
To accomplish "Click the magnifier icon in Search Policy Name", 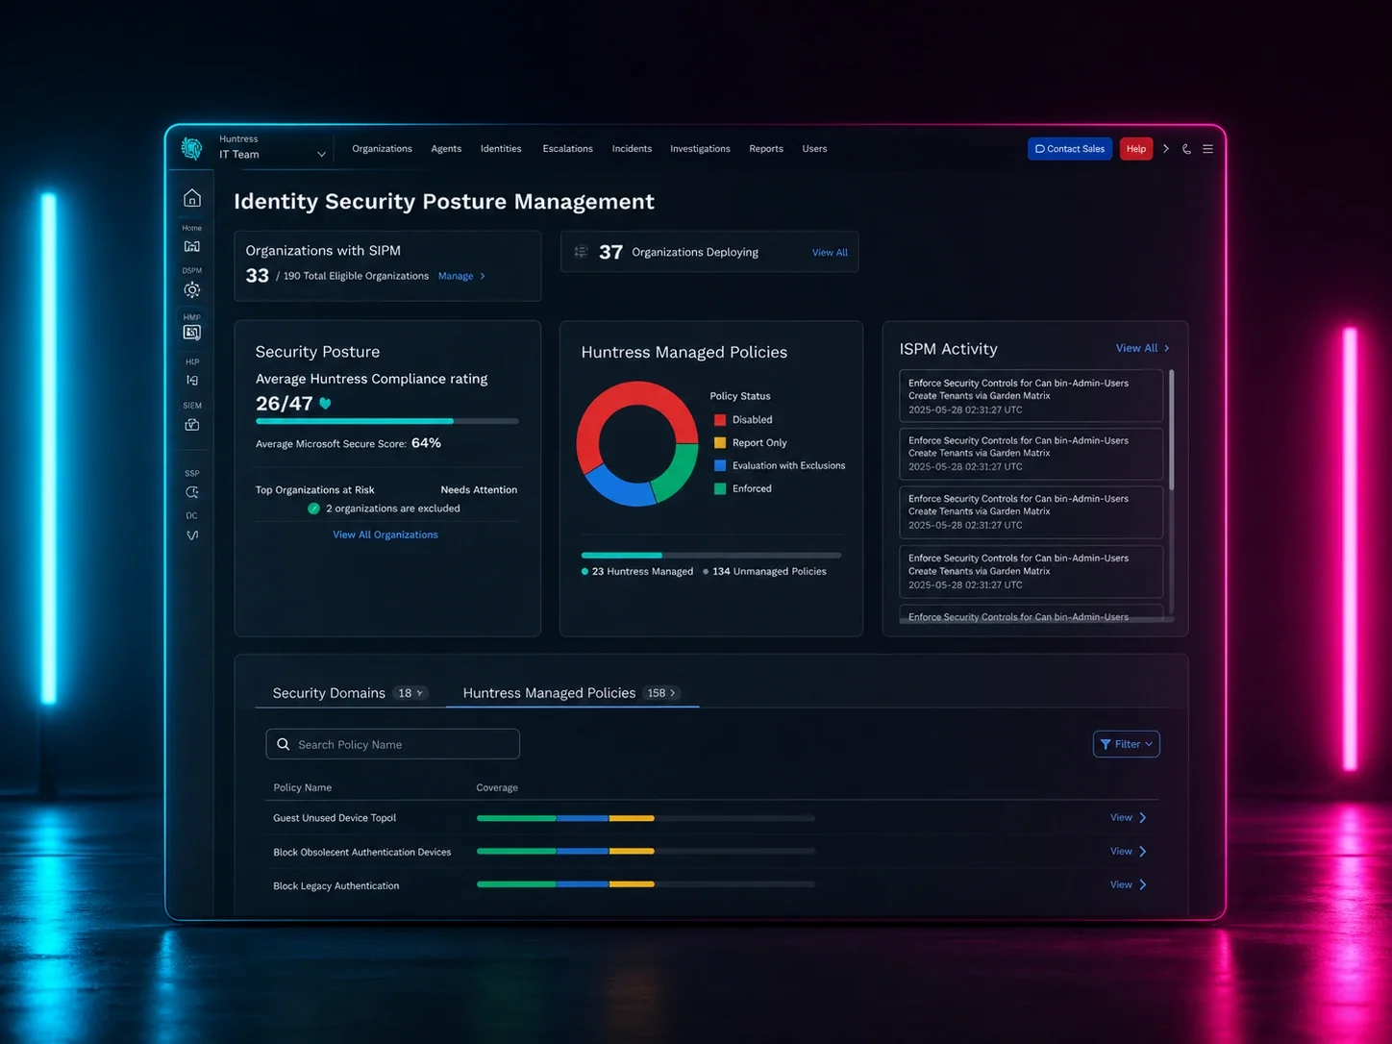I will 284,744.
